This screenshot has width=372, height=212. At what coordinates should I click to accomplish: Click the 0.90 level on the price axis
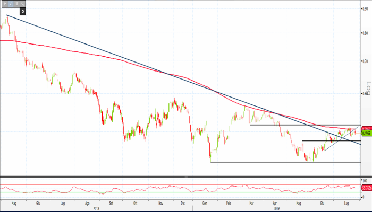tap(366, 10)
